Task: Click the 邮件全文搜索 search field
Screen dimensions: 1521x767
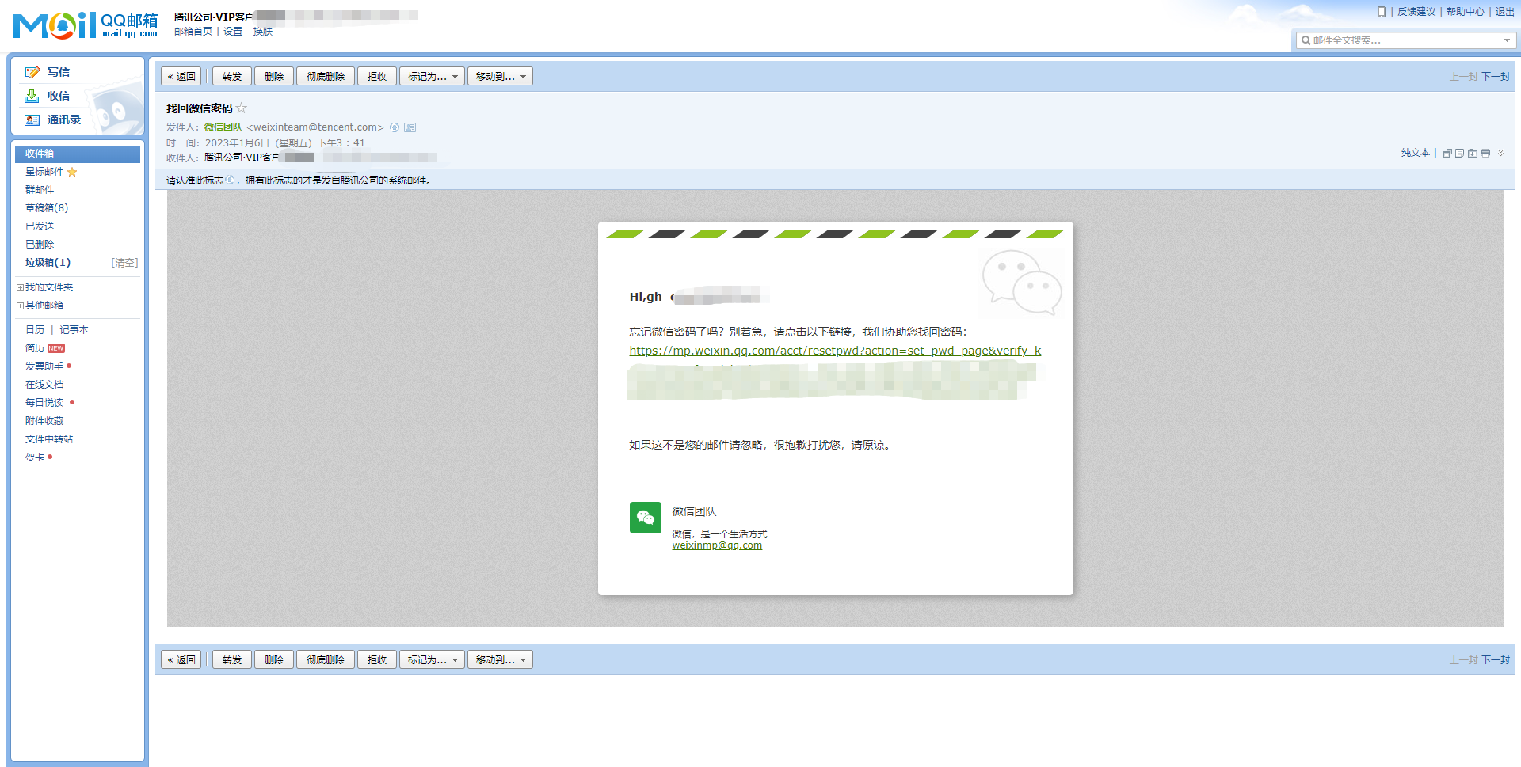Action: (x=1405, y=40)
